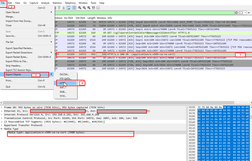The image size is (252, 161).
Task: Go to the last packet toolbar icon
Action: point(64,8)
